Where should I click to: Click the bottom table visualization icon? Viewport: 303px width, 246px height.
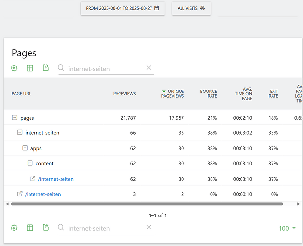pos(30,228)
